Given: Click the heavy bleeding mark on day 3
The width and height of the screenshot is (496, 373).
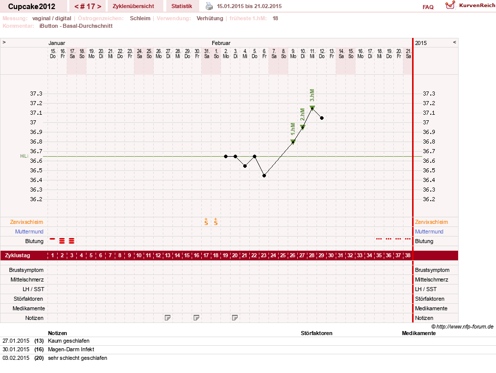Looking at the screenshot, I should click(71, 241).
